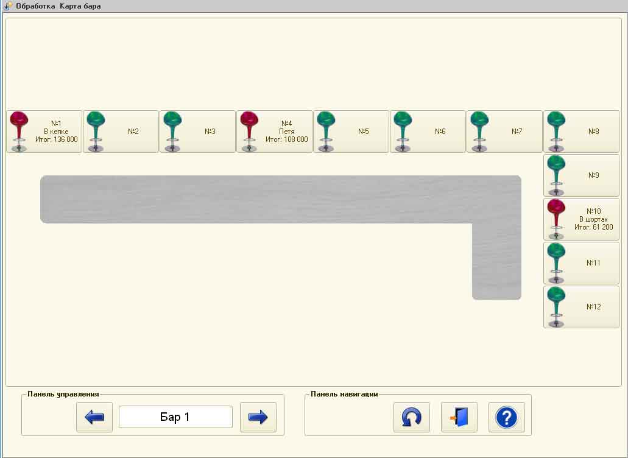Go to next bar with right arrow

click(258, 417)
